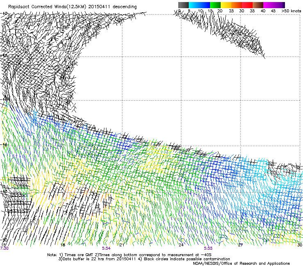Click the gray 0-5 knots legend swatch
This screenshot has width=303, height=266.
pos(183,5)
